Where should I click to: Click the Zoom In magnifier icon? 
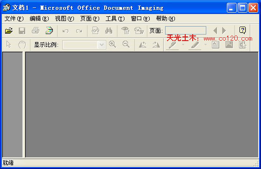pos(113,44)
